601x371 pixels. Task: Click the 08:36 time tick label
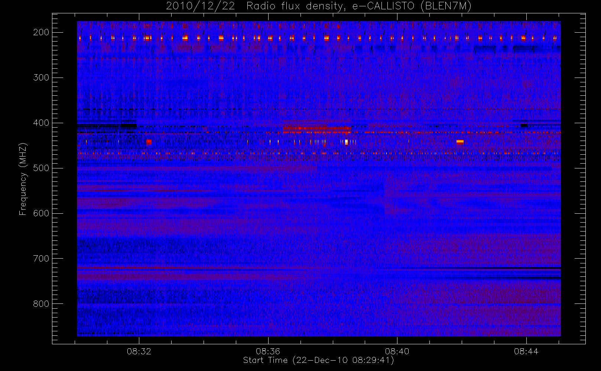268,351
